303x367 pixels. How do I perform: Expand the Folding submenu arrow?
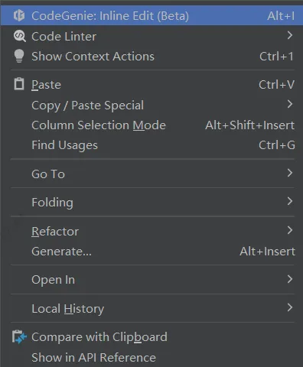[x=290, y=201]
